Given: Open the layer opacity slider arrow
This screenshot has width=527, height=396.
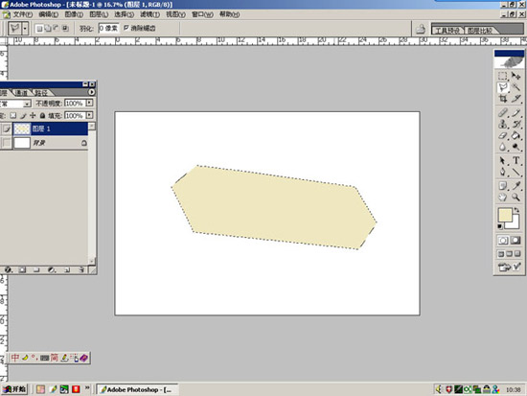Looking at the screenshot, I should [x=89, y=103].
